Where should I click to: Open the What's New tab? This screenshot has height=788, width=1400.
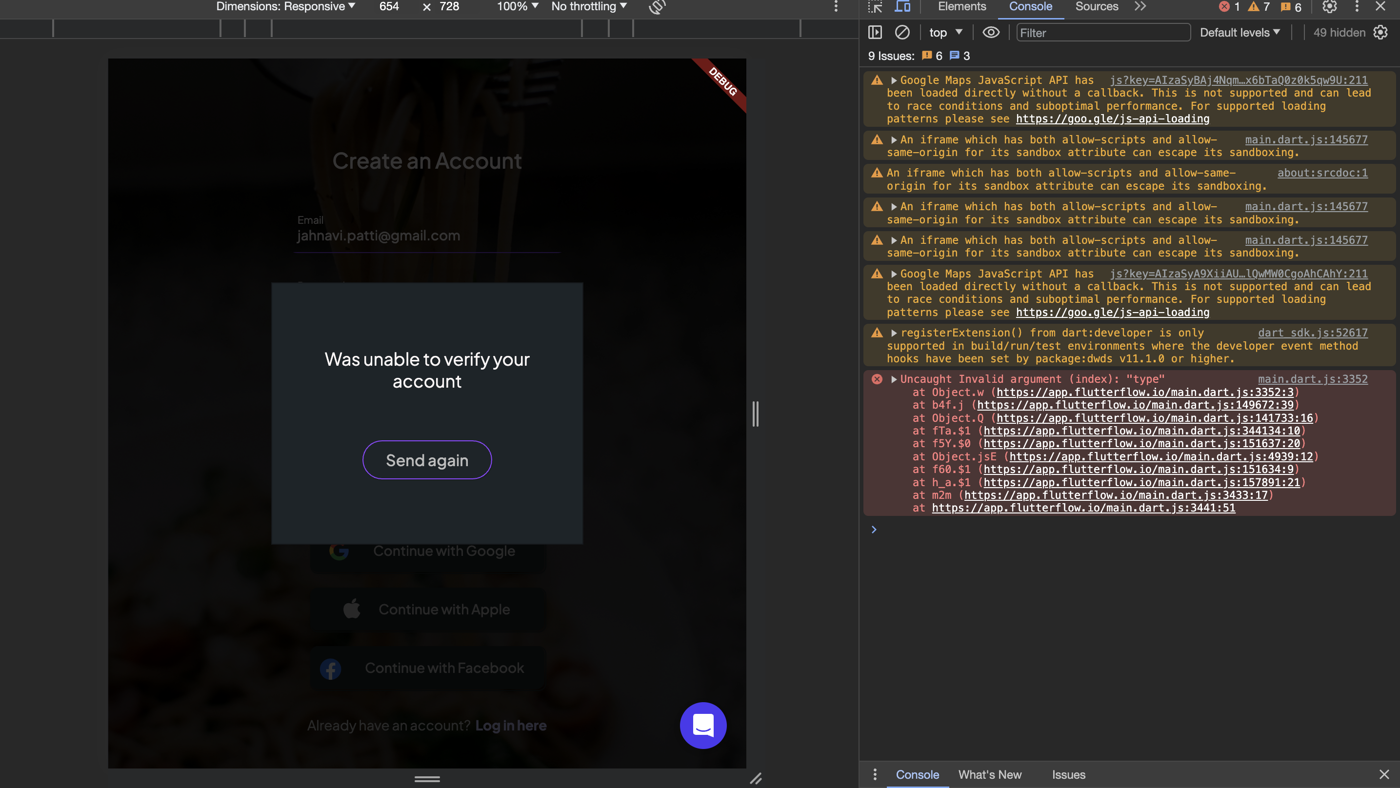[x=990, y=774]
